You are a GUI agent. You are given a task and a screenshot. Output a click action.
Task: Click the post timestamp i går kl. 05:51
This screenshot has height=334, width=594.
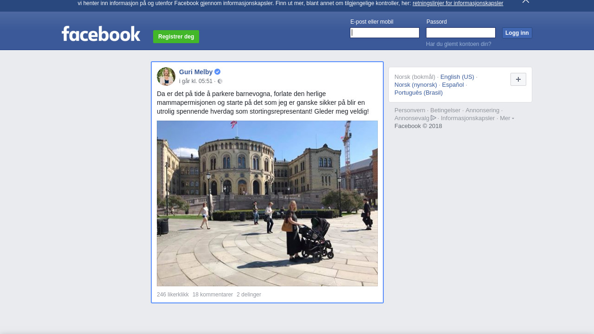pos(196,81)
